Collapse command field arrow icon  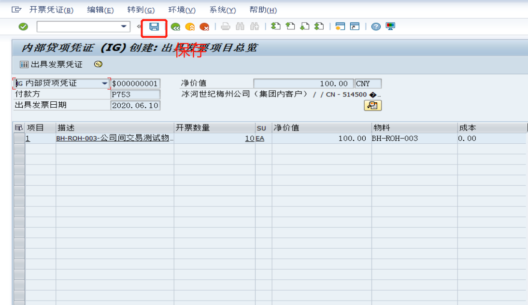[139, 27]
